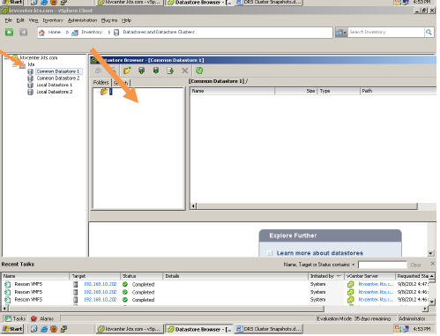Image resolution: width=440 pixels, height=336 pixels.
Task: Click the fourth quick launch icon in bottom taskbar
Action: click(x=63, y=329)
